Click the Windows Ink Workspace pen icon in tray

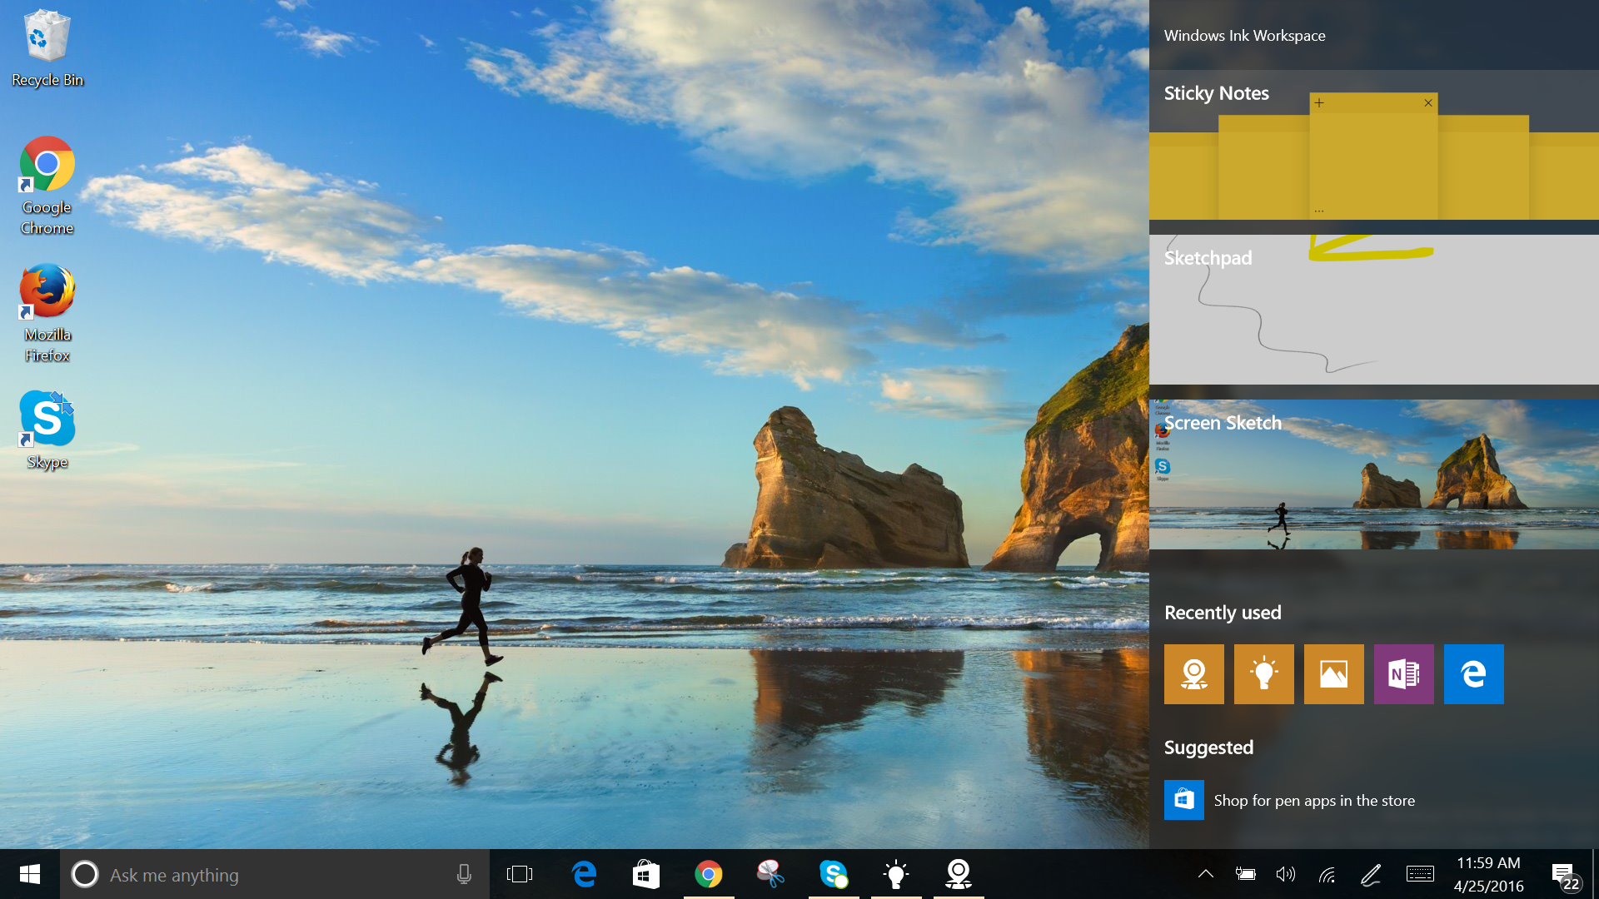(x=1370, y=874)
